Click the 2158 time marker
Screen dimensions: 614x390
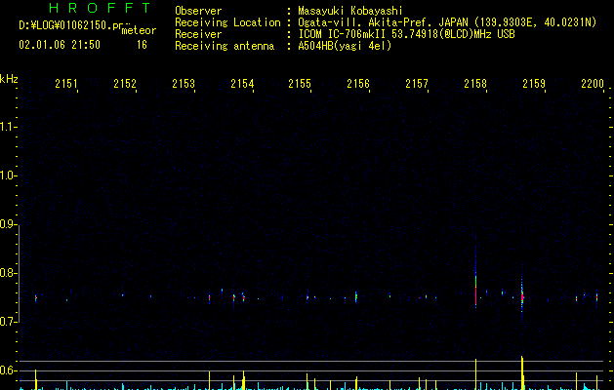475,83
